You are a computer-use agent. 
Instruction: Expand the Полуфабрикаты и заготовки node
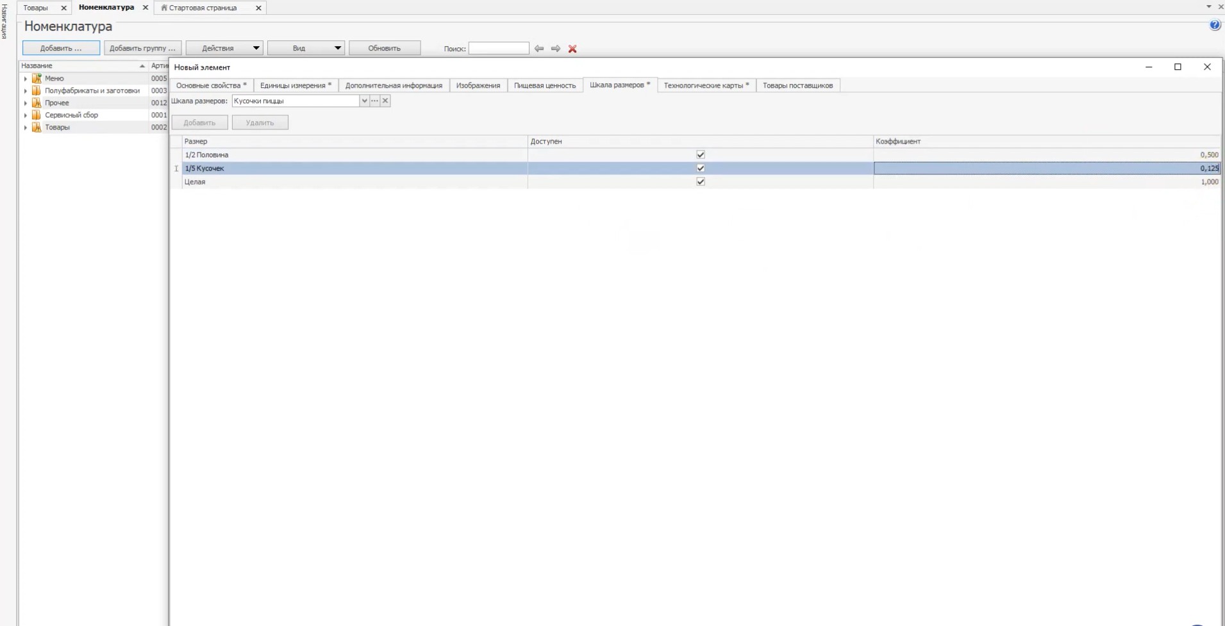[x=26, y=91]
